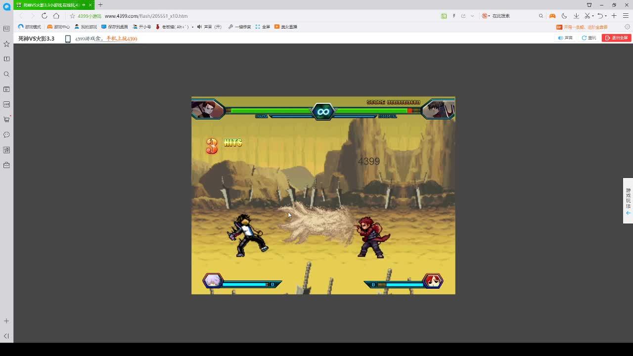633x356 pixels.
Task: Click 开小号 in the bookmarks bar
Action: pos(142,27)
